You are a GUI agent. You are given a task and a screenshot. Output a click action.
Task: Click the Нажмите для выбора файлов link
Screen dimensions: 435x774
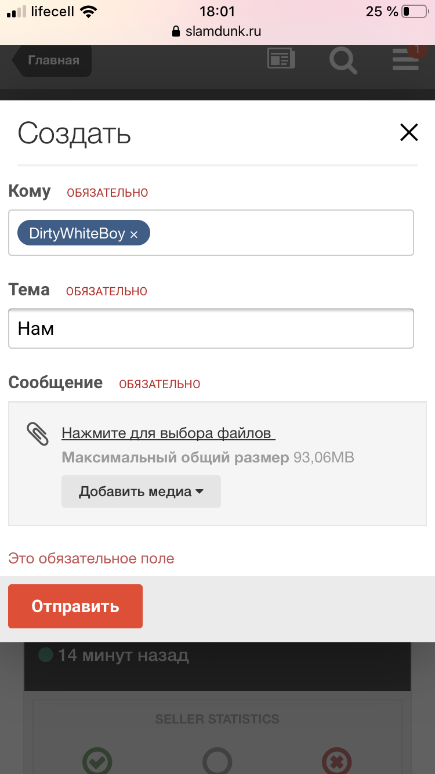[168, 433]
